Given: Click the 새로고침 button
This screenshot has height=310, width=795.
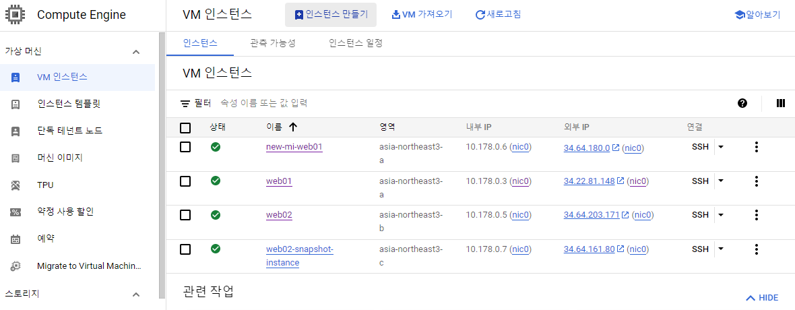Looking at the screenshot, I should 498,15.
